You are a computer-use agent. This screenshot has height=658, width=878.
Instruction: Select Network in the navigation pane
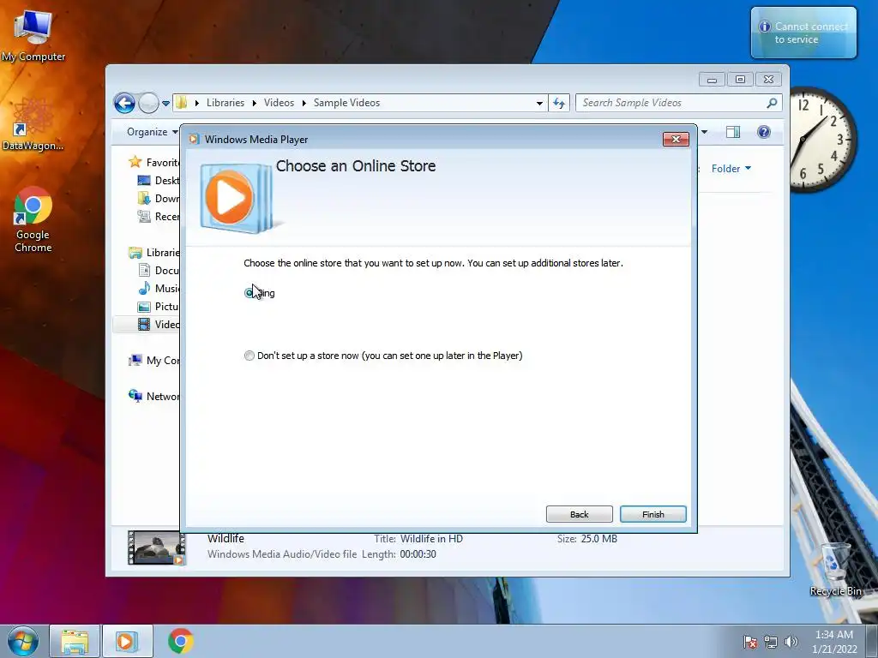154,396
